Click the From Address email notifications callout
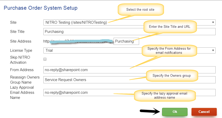222x118 pixels. [169, 51]
